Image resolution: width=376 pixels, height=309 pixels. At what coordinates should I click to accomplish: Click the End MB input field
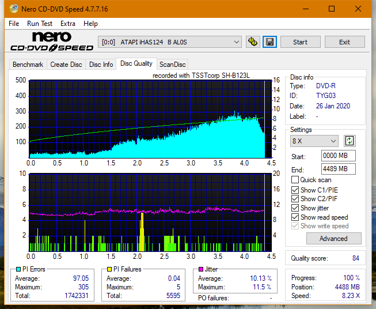coord(338,169)
